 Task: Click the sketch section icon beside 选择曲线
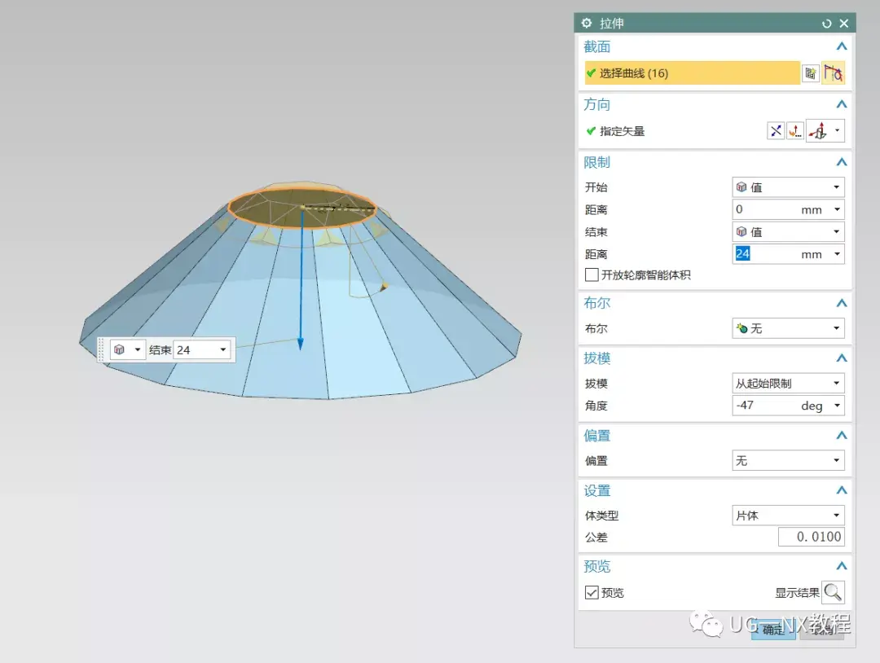pos(810,73)
